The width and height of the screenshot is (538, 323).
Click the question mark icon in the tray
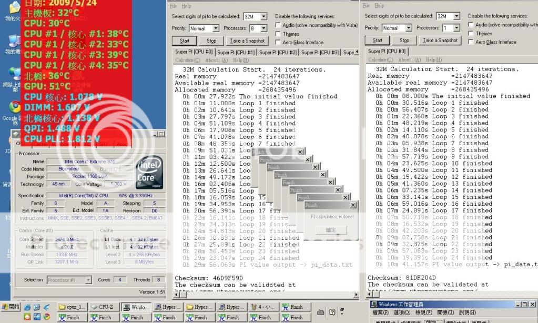tap(332, 312)
